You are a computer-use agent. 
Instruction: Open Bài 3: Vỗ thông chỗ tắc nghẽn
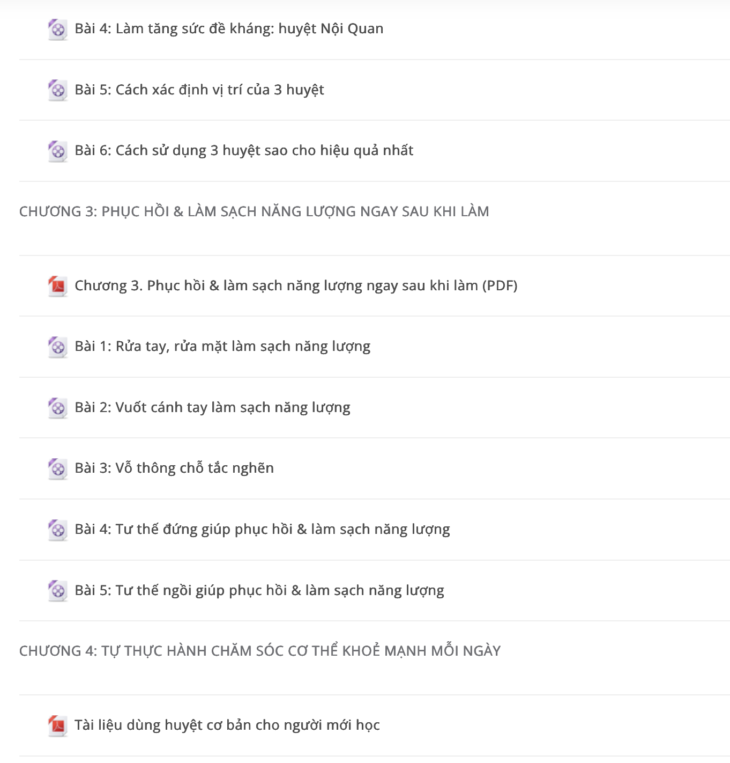click(174, 468)
